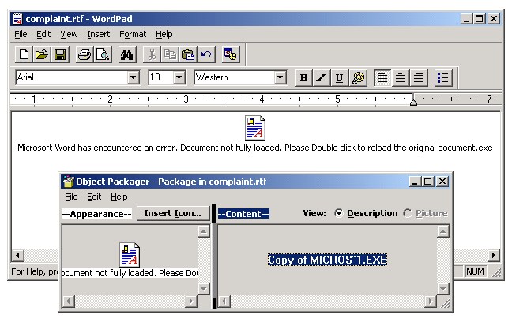Click the Undo icon
The height and width of the screenshot is (322, 512).
[205, 54]
